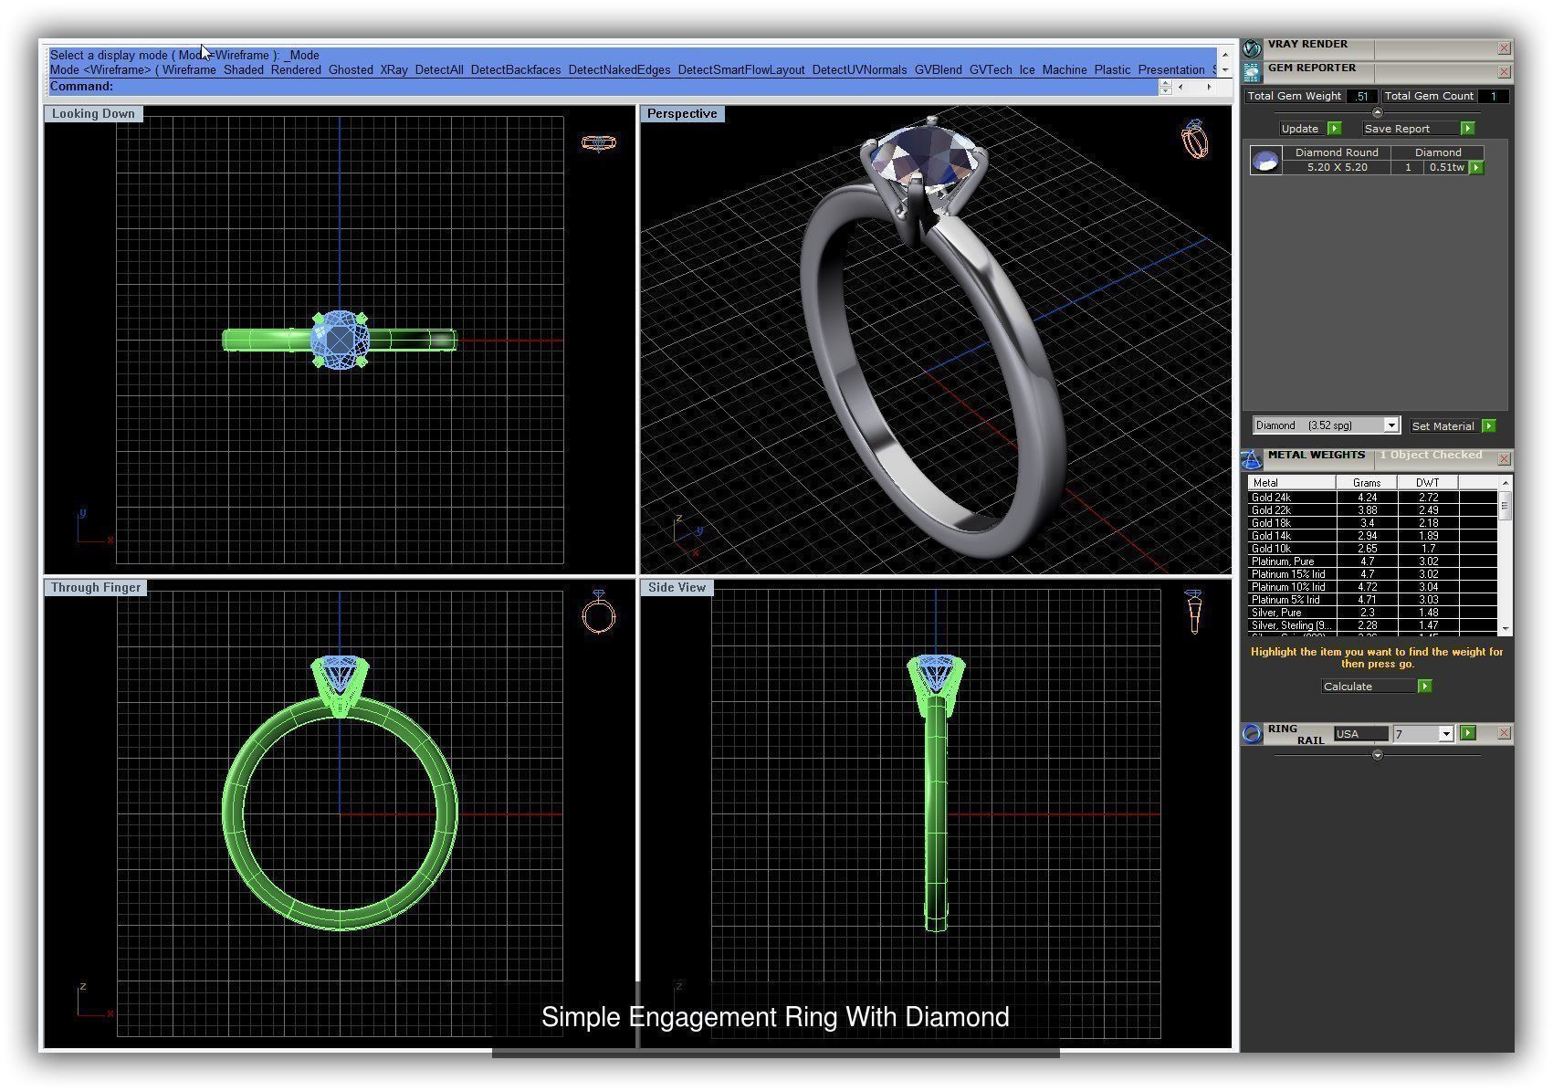Close the Ring Rail panel
The width and height of the screenshot is (1553, 1091).
(x=1504, y=733)
